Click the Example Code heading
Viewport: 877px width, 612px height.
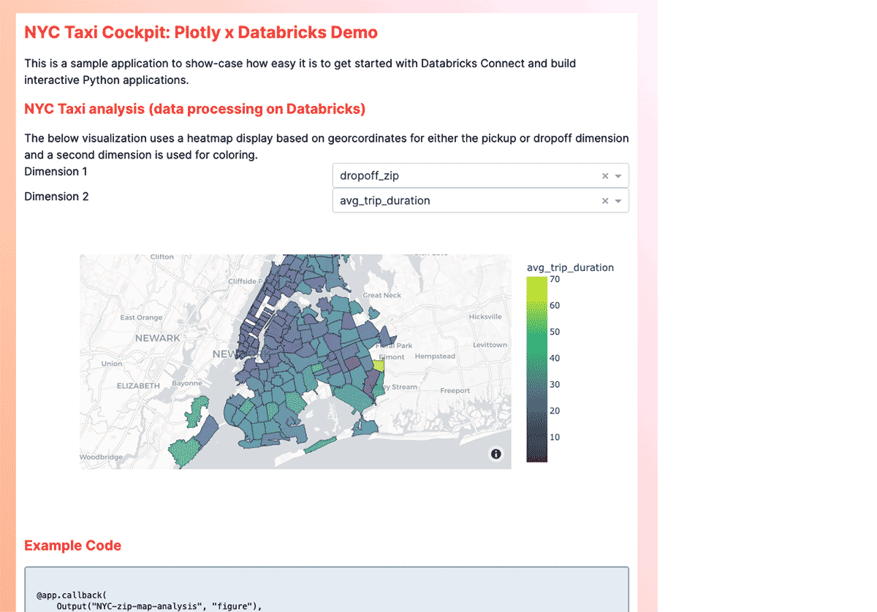pyautogui.click(x=72, y=546)
